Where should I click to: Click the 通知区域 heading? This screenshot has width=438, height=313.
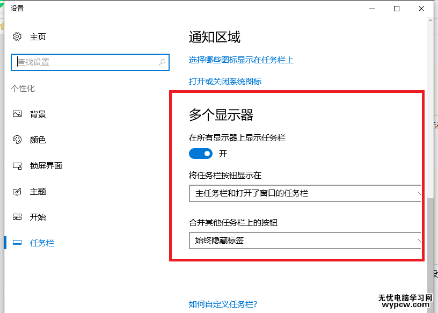click(215, 37)
